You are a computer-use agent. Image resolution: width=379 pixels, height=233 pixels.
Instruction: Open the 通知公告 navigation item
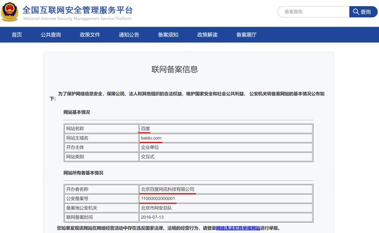tap(129, 35)
